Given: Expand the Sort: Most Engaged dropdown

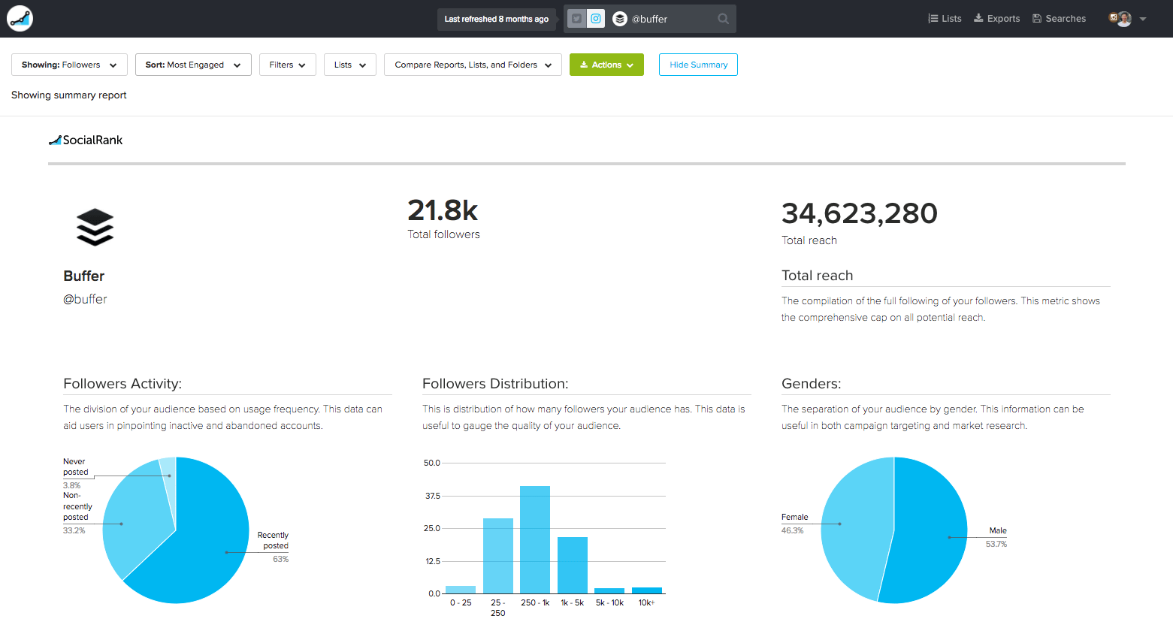Looking at the screenshot, I should click(192, 65).
